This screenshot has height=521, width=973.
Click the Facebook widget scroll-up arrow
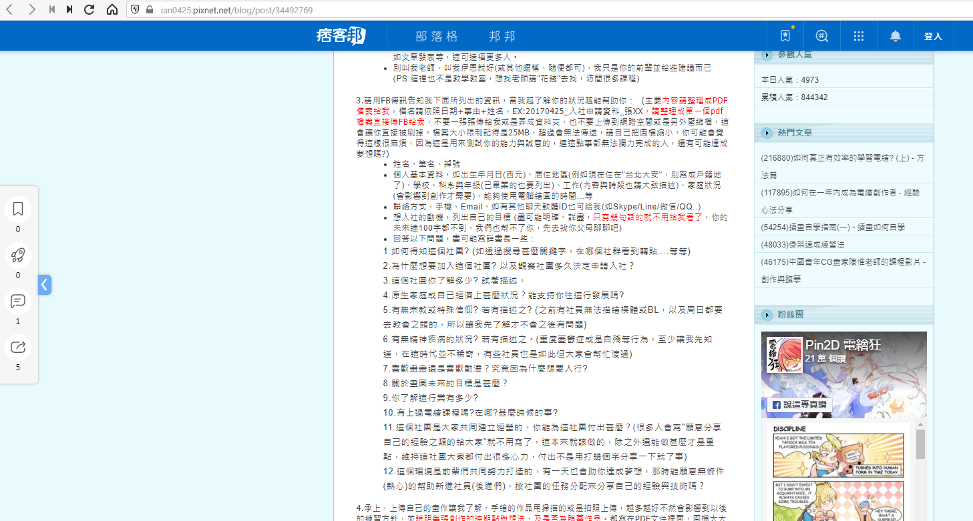click(x=920, y=424)
